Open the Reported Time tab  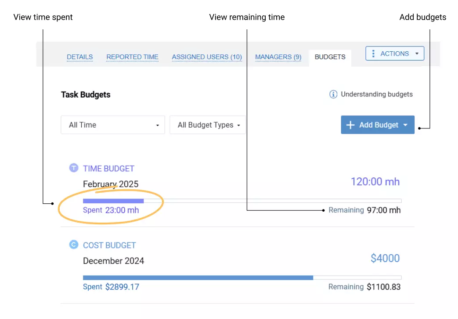click(132, 57)
